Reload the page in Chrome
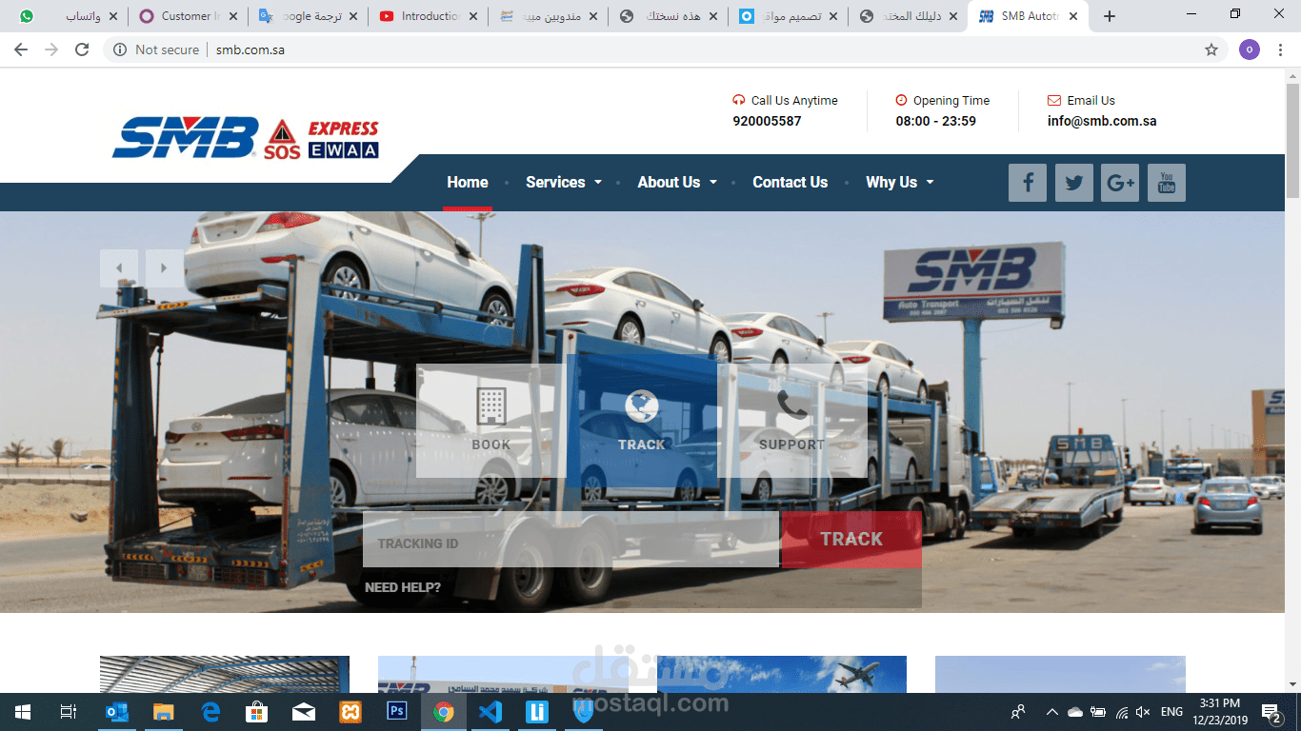 [x=82, y=49]
